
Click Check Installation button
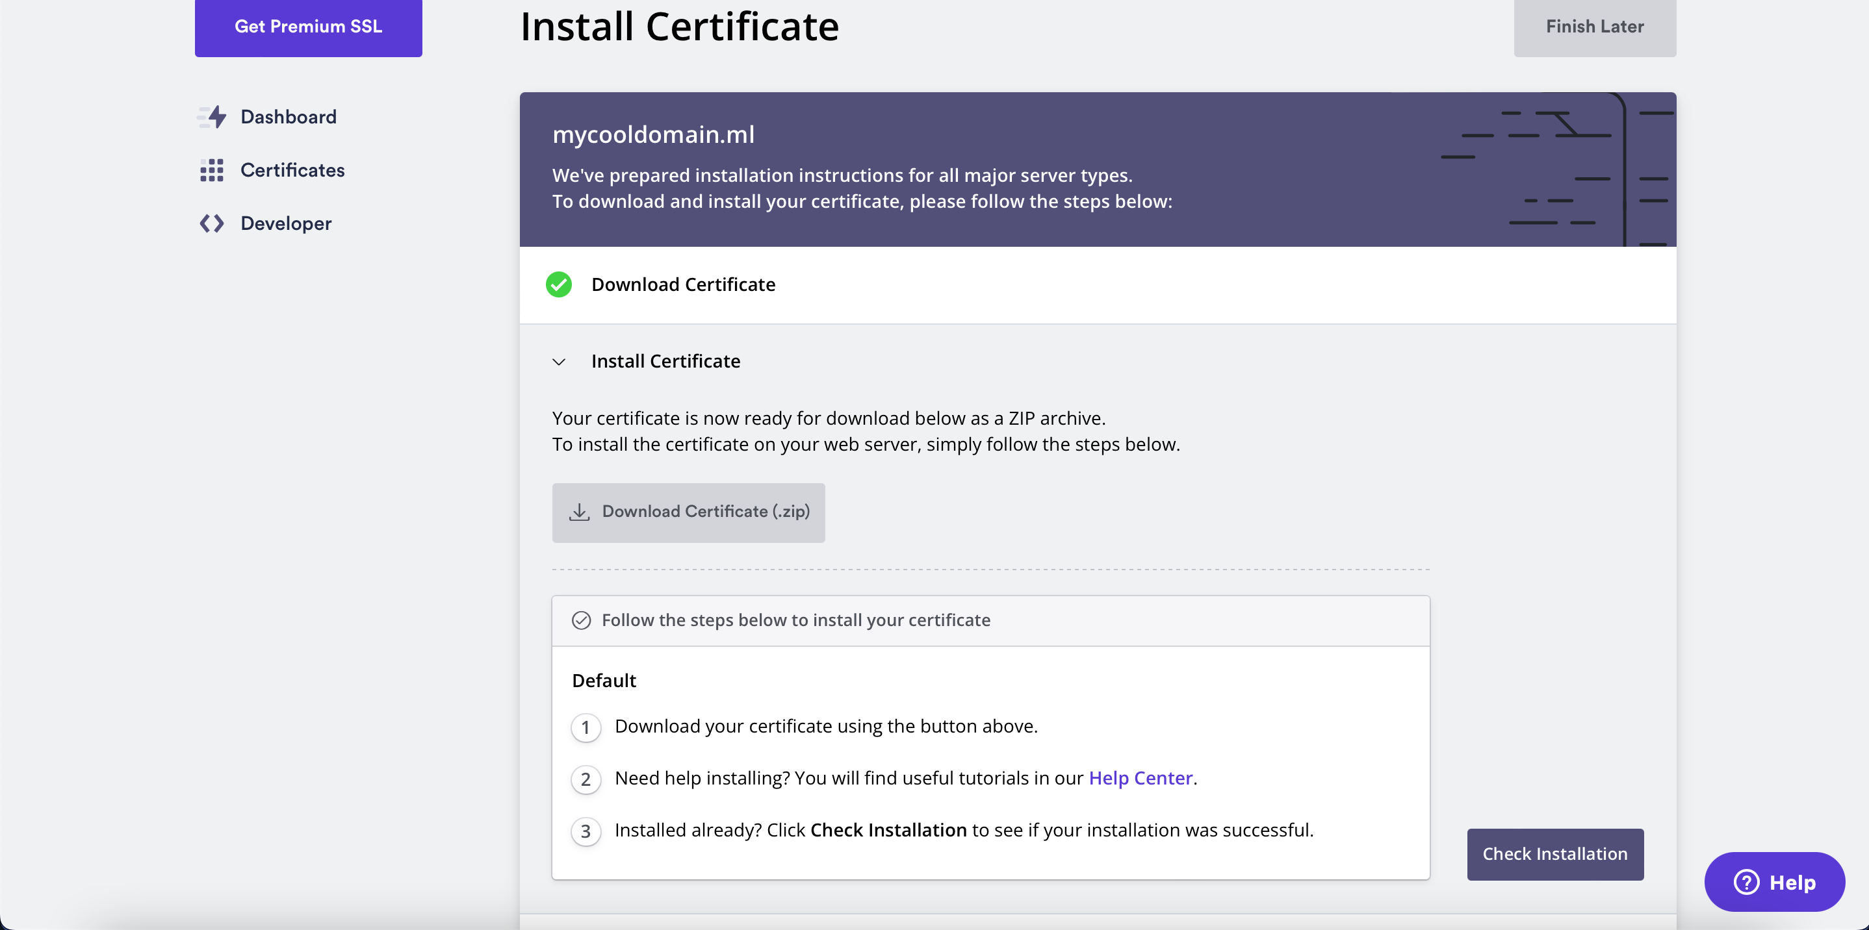(x=1555, y=855)
